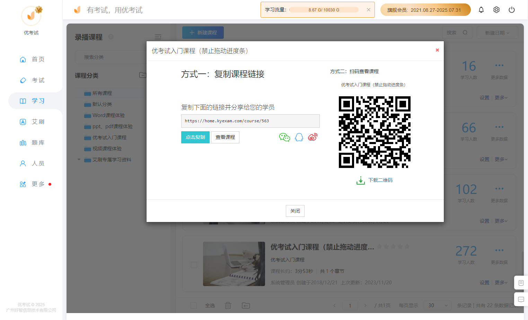Click the bulk delete trash icon

tap(228, 305)
